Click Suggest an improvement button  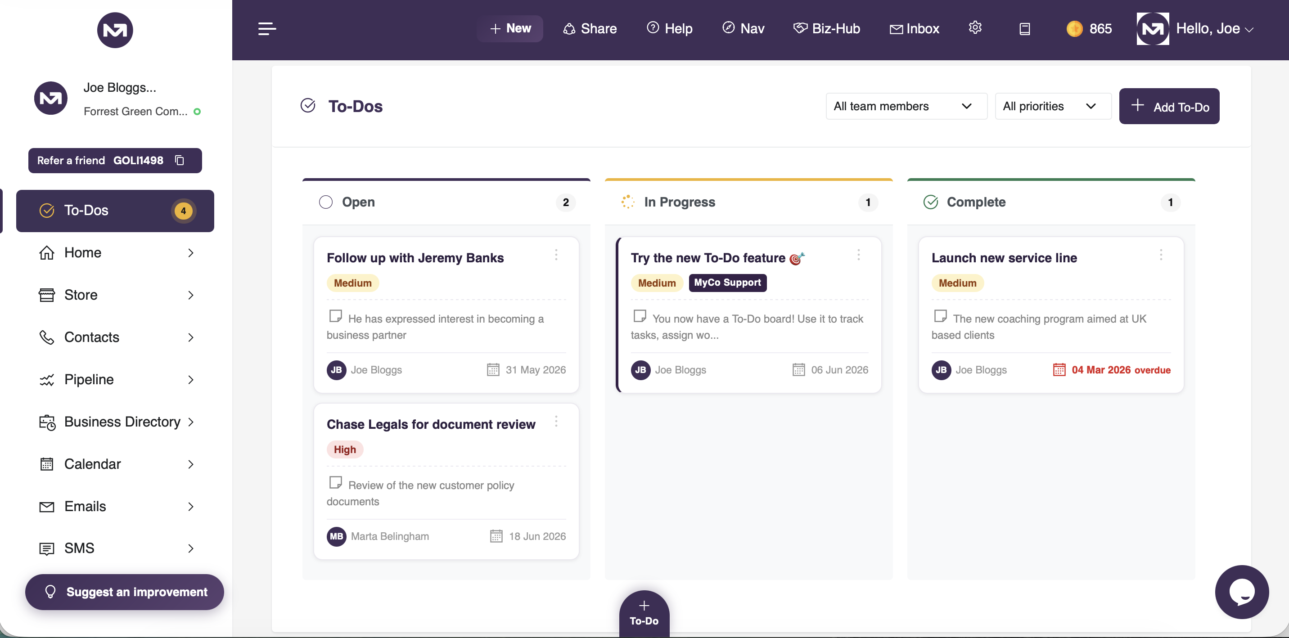click(125, 592)
